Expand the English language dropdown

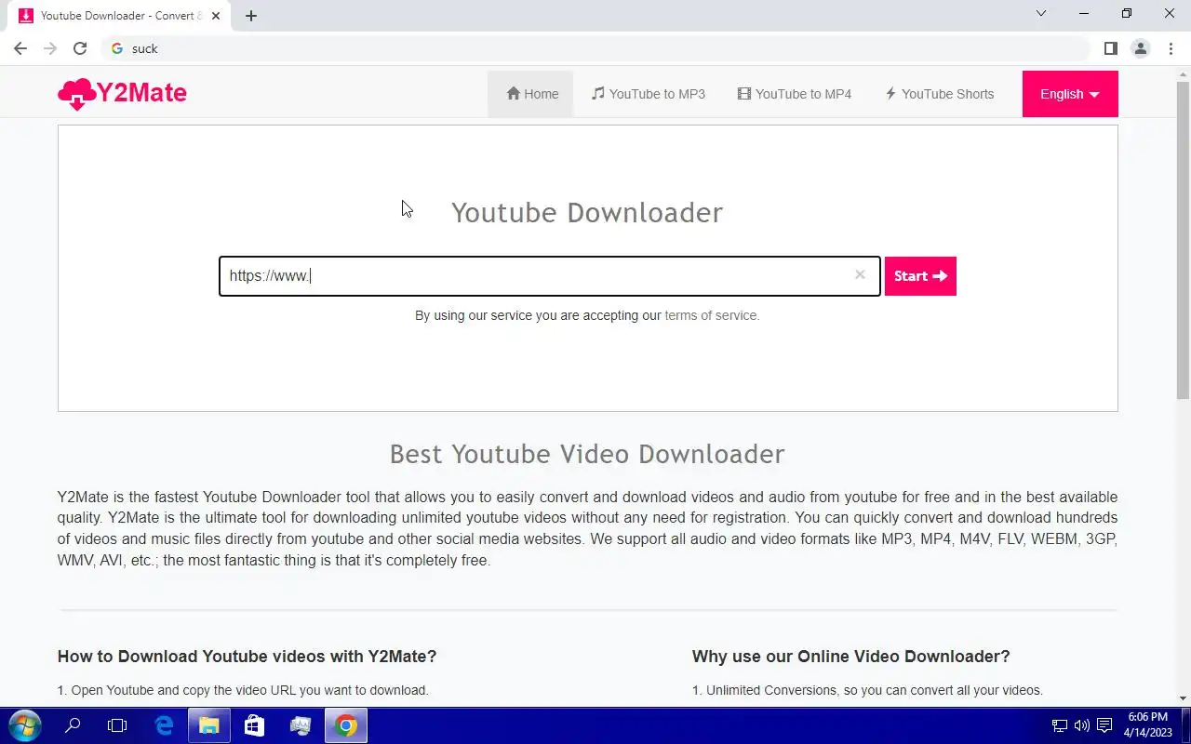(1070, 94)
